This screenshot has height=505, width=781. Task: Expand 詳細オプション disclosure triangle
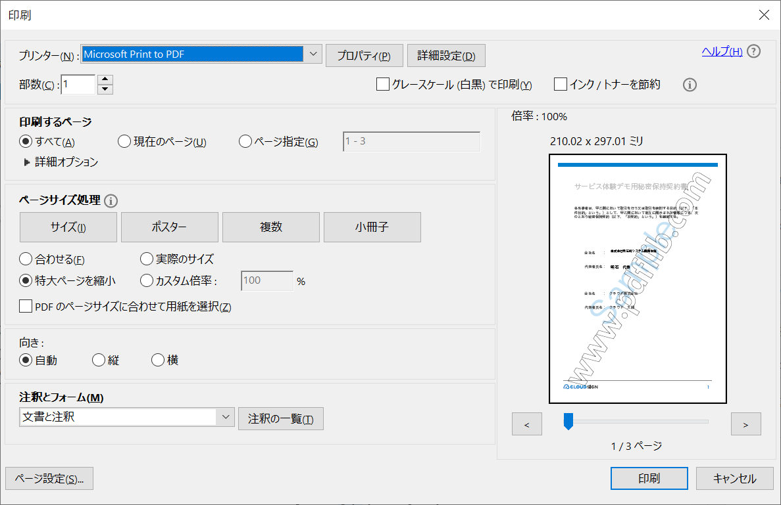(x=27, y=162)
